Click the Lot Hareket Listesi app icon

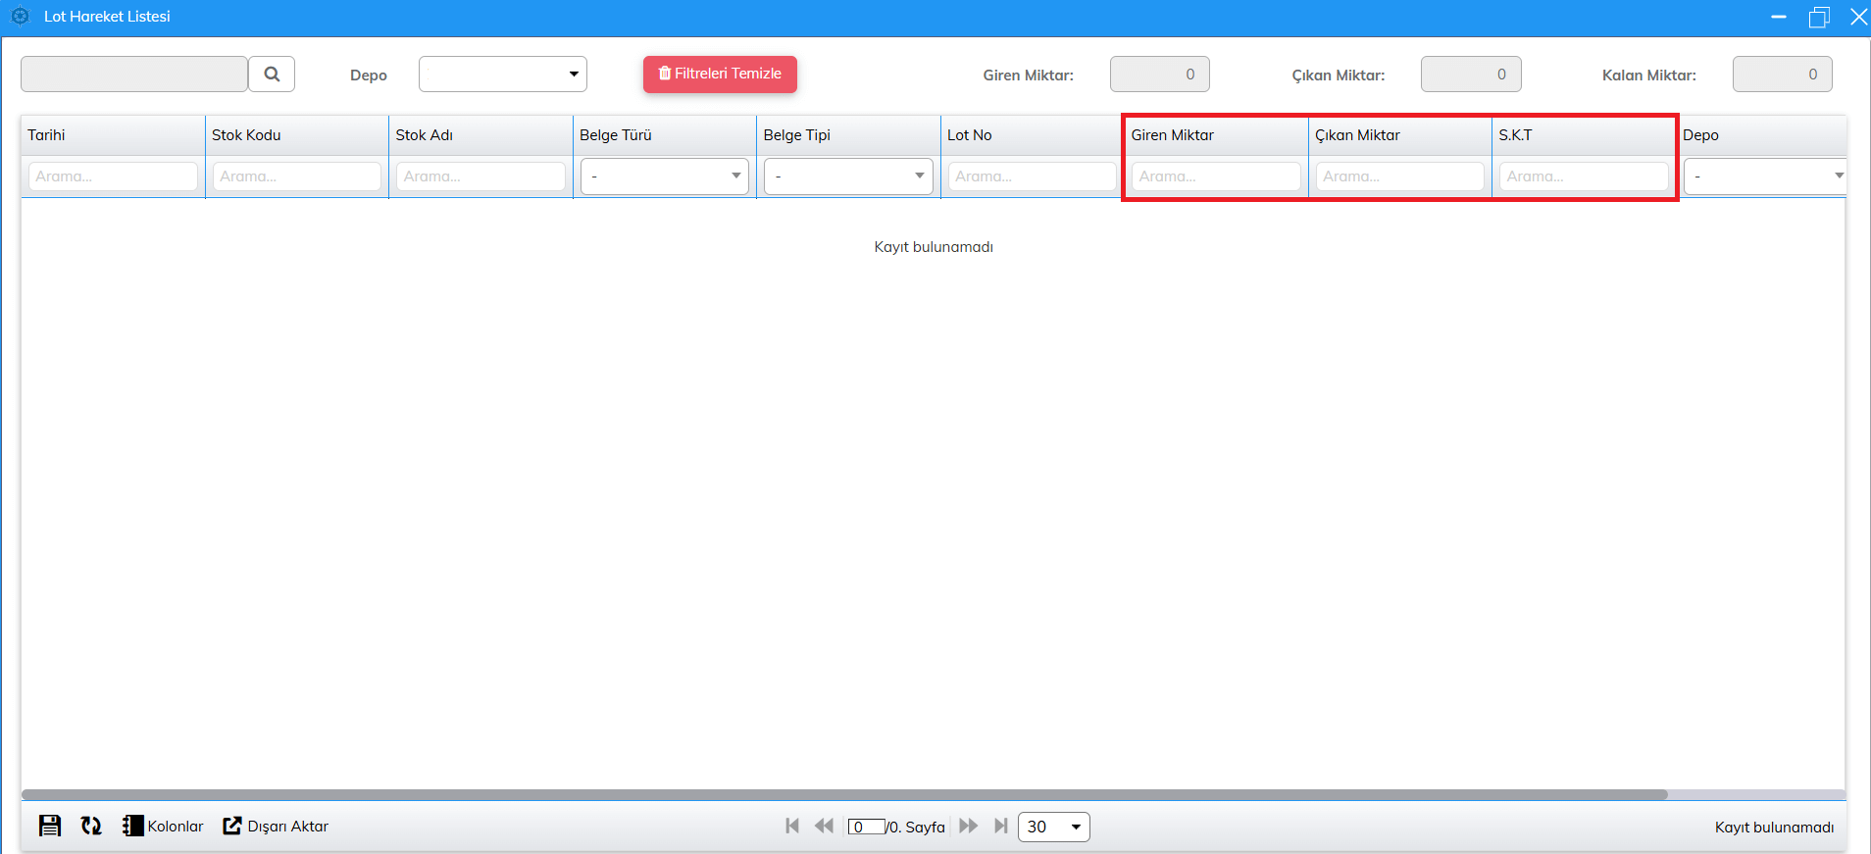point(20,17)
